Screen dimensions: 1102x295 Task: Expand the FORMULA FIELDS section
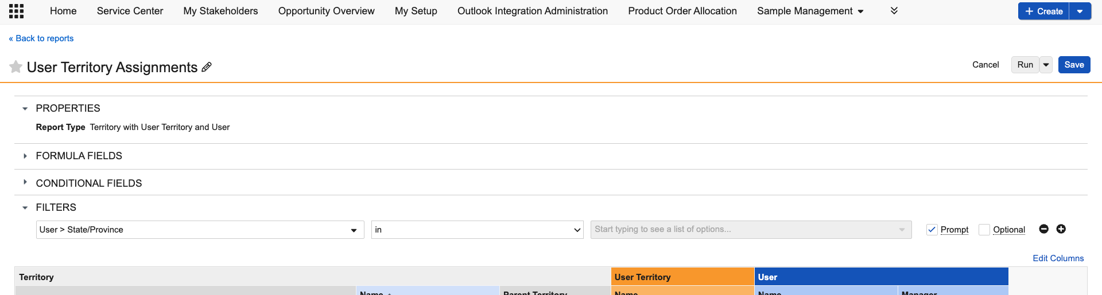[25, 156]
